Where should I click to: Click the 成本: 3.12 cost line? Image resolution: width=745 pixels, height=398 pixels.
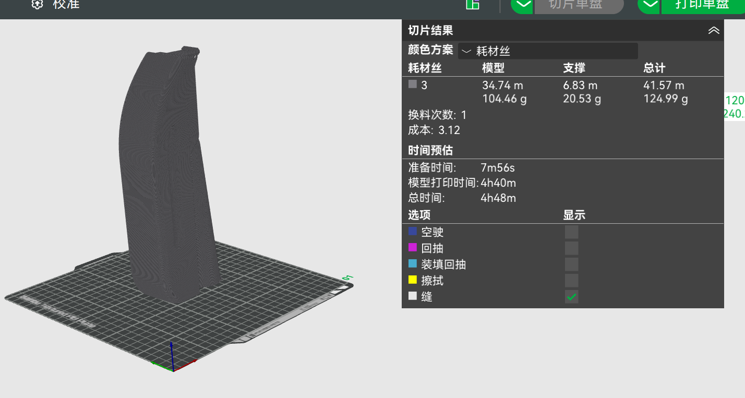pyautogui.click(x=434, y=130)
